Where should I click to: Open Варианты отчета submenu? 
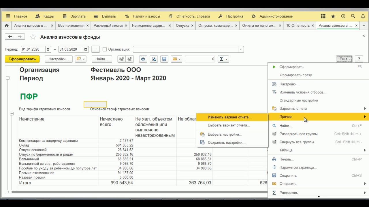tap(319, 109)
